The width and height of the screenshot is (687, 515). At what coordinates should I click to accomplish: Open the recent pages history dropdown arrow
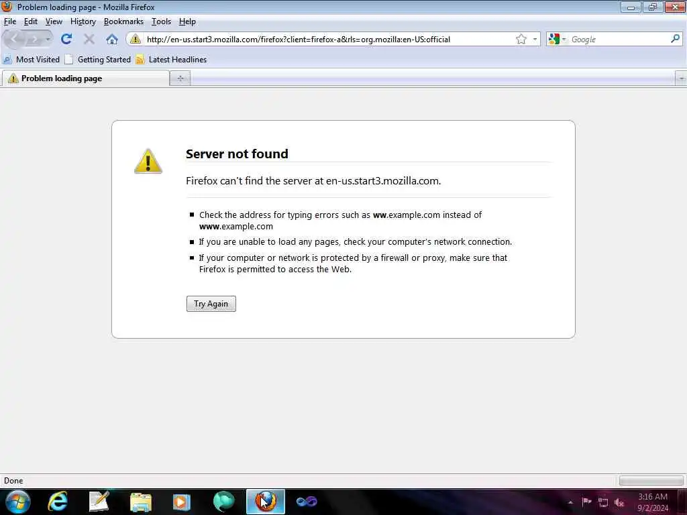pyautogui.click(x=48, y=40)
